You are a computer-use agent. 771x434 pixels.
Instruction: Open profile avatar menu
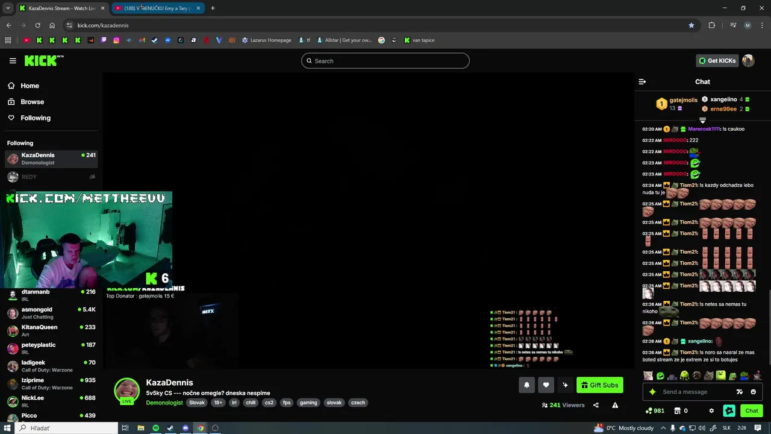[x=748, y=61]
